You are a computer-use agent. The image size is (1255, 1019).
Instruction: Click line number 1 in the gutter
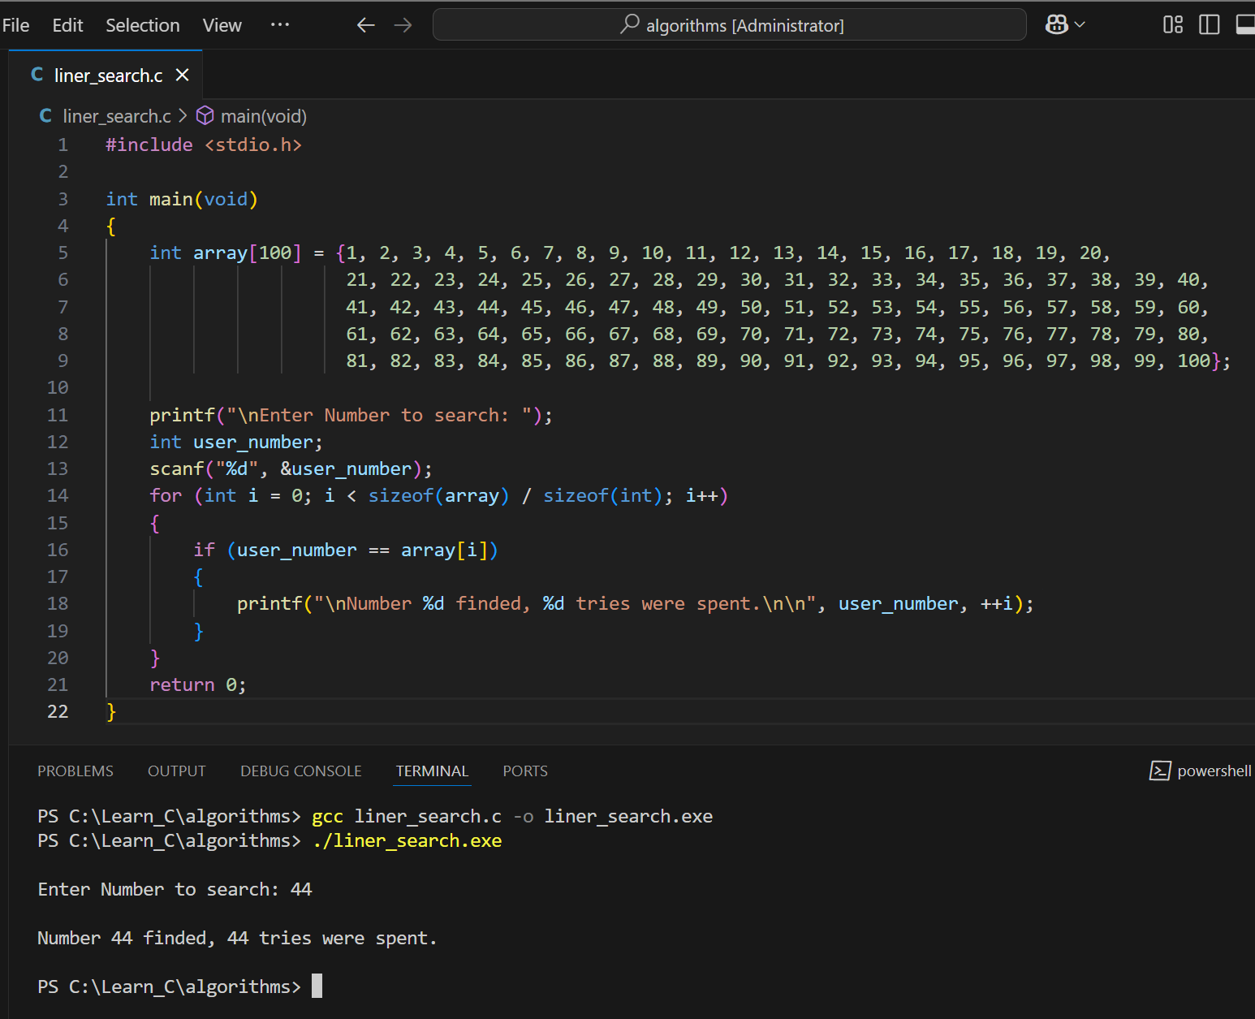pyautogui.click(x=63, y=145)
